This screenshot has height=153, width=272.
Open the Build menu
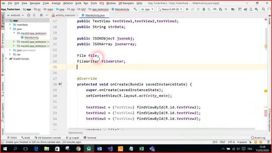78,3
